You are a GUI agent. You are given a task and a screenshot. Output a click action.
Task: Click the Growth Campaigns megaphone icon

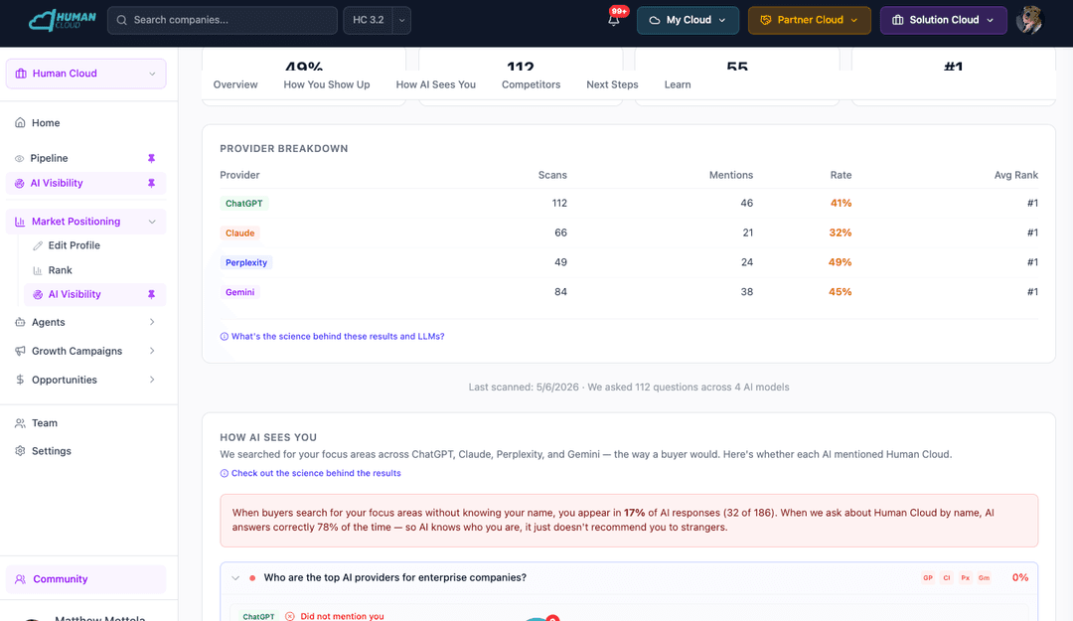pyautogui.click(x=20, y=351)
